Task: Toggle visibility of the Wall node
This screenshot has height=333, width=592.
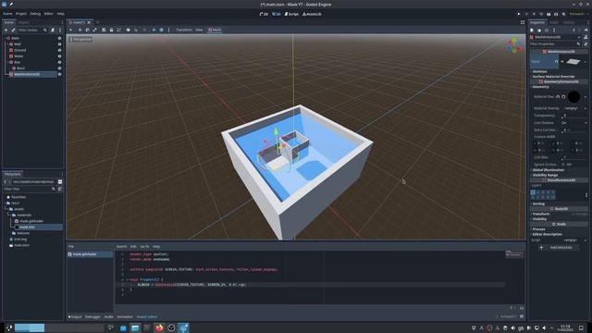Action: [59, 44]
